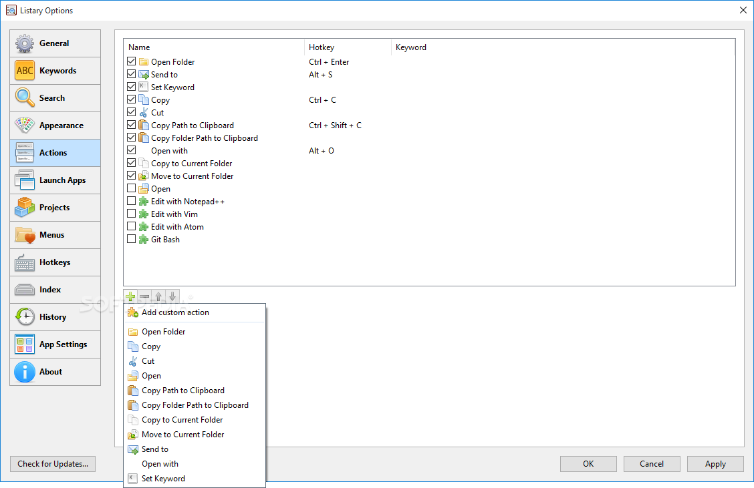The height and width of the screenshot is (488, 754).
Task: Choose Copy Path to Clipboard menu entry
Action: pos(195,391)
